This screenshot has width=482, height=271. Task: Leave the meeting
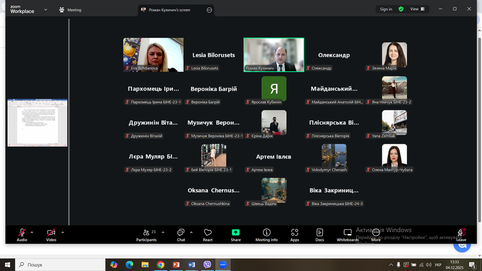click(461, 235)
